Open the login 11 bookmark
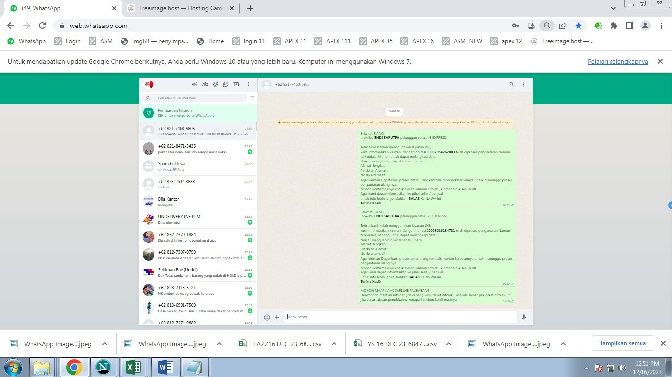The height and width of the screenshot is (377, 672). pyautogui.click(x=248, y=41)
